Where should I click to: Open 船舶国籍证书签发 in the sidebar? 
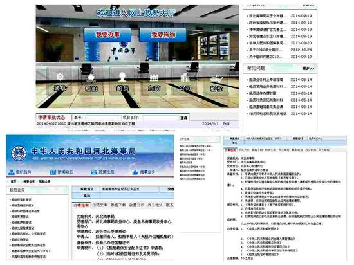click(23, 205)
